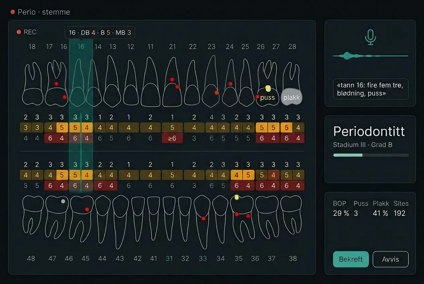The image size is (424, 284).
Task: Select the ≥6 red cell under tooth 21
Action: click(x=172, y=138)
